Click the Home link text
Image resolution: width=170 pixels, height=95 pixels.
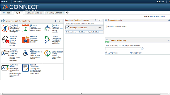pyautogui.click(x=161, y=2)
